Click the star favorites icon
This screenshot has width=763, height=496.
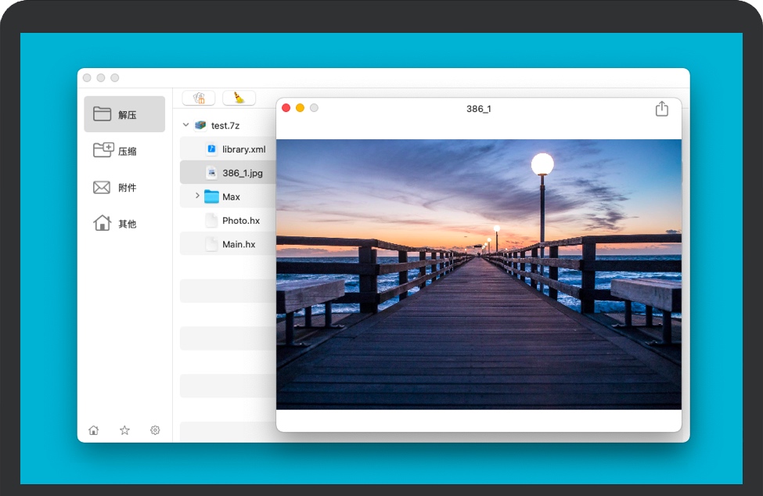pyautogui.click(x=124, y=430)
